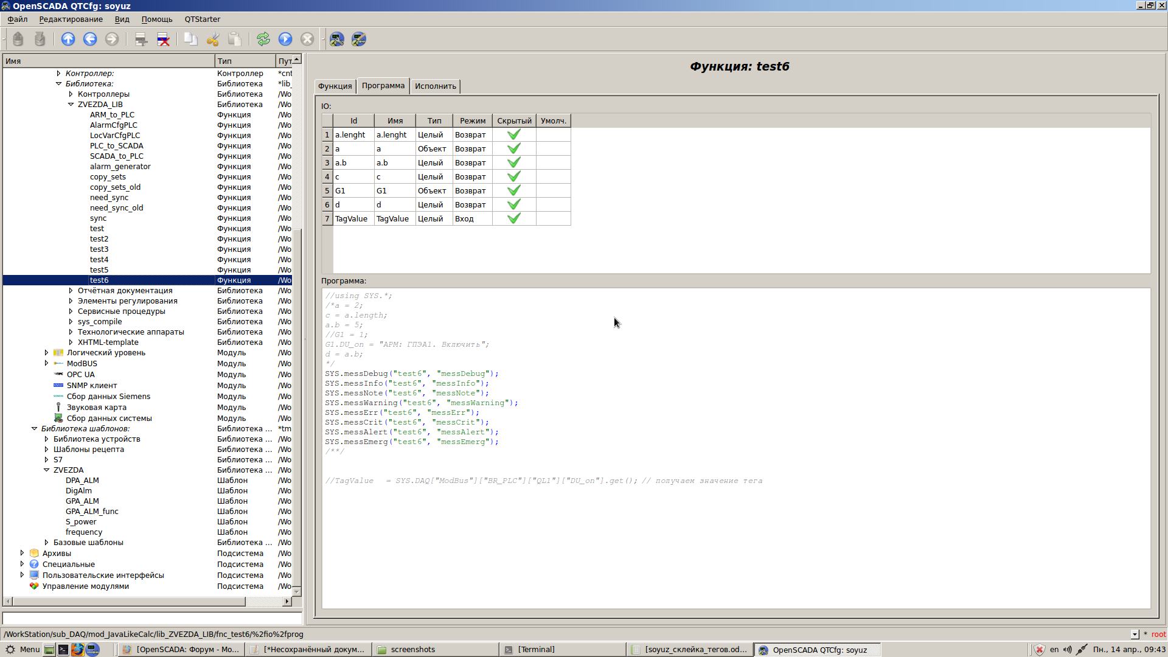
Task: Collapse the ZVEZDA_LIB tree node
Action: tap(71, 105)
